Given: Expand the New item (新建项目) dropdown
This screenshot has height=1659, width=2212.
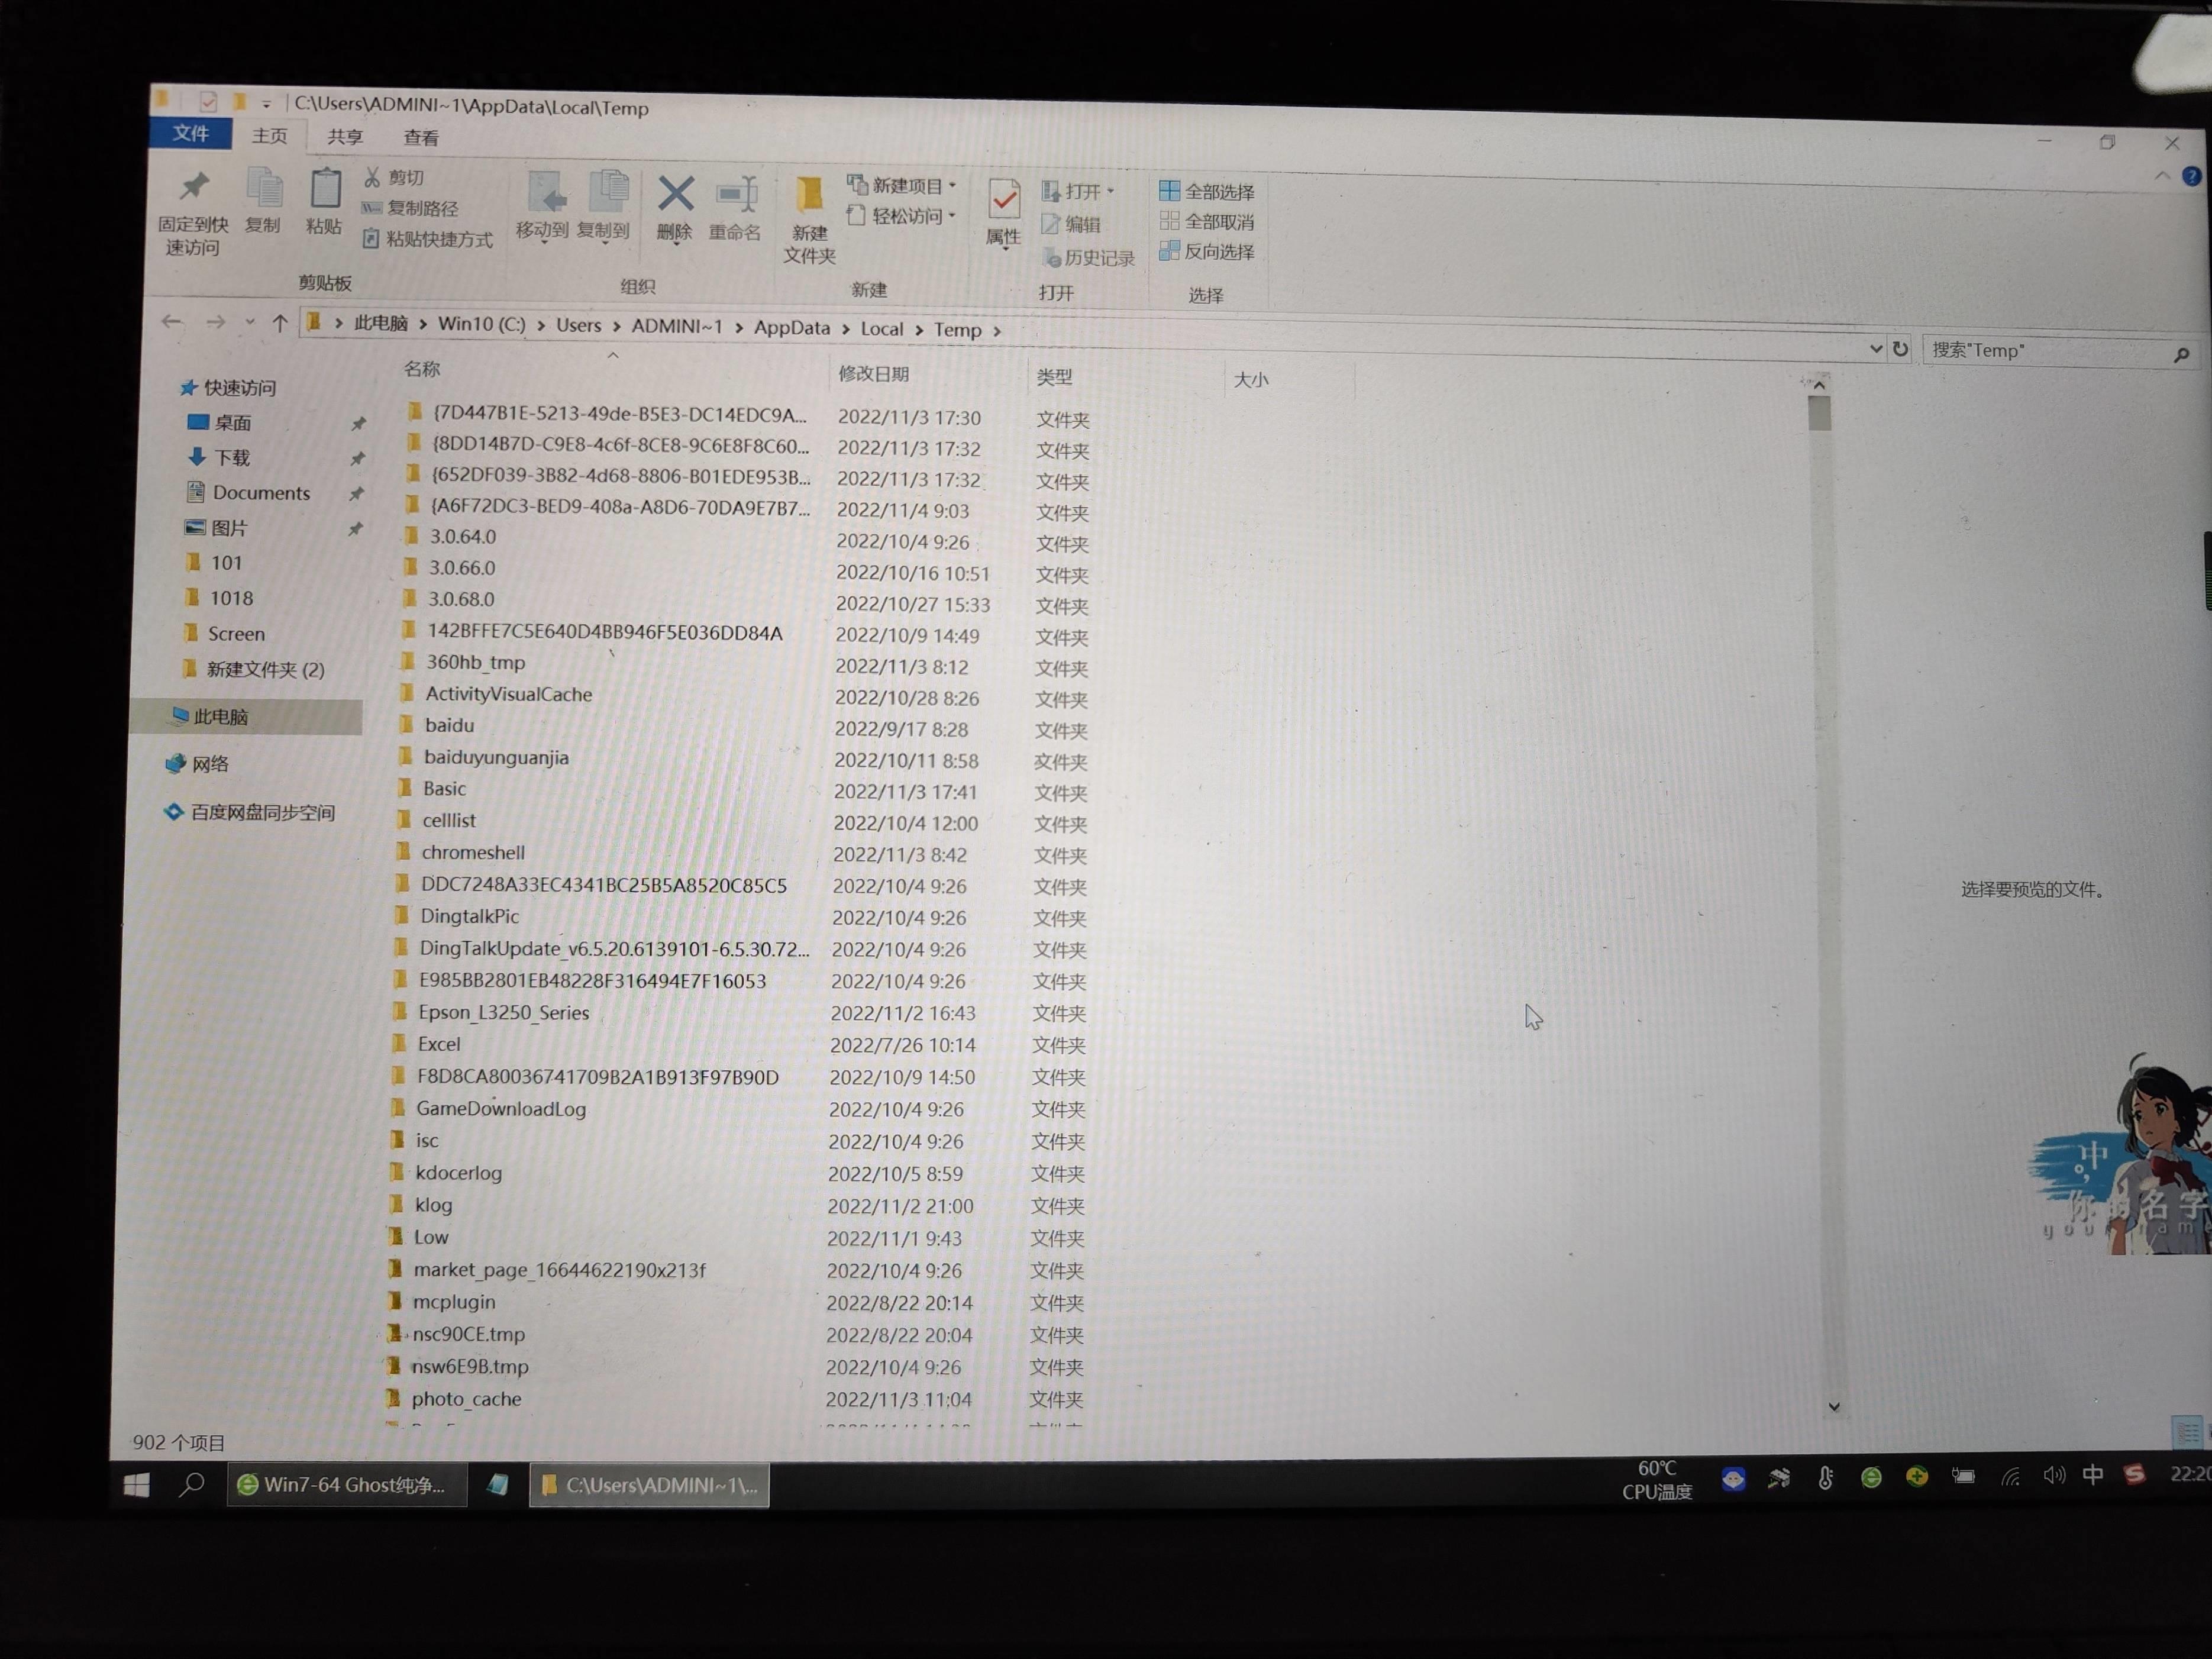Looking at the screenshot, I should point(952,186).
